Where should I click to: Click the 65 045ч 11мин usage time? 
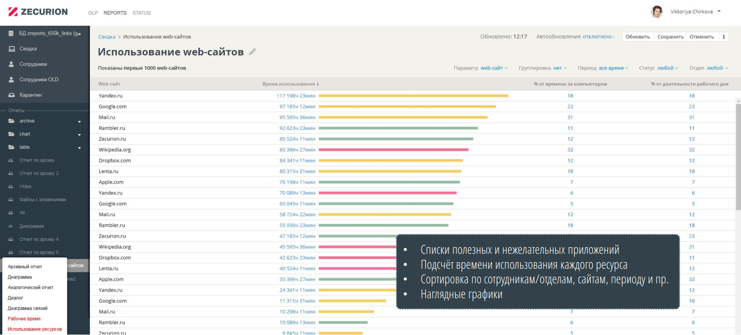click(x=297, y=204)
